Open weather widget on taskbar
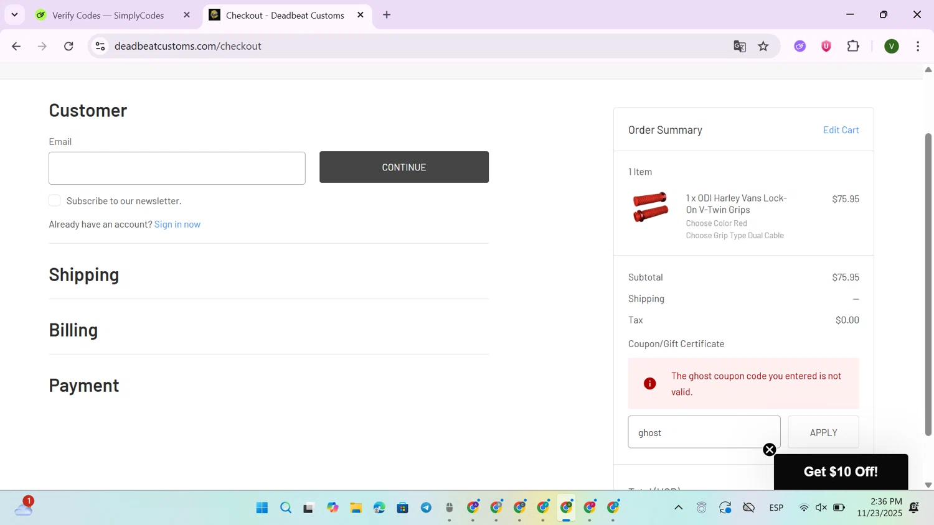The image size is (934, 525). click(x=24, y=507)
